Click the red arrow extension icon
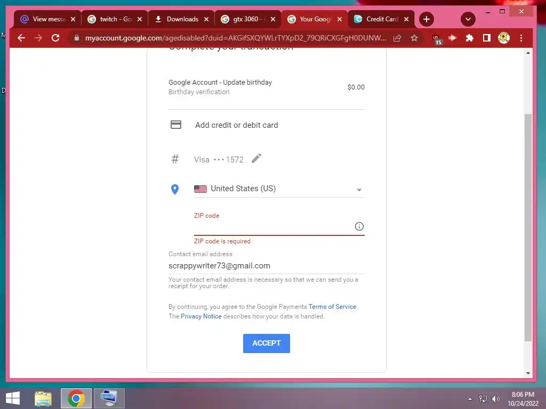 coord(453,38)
